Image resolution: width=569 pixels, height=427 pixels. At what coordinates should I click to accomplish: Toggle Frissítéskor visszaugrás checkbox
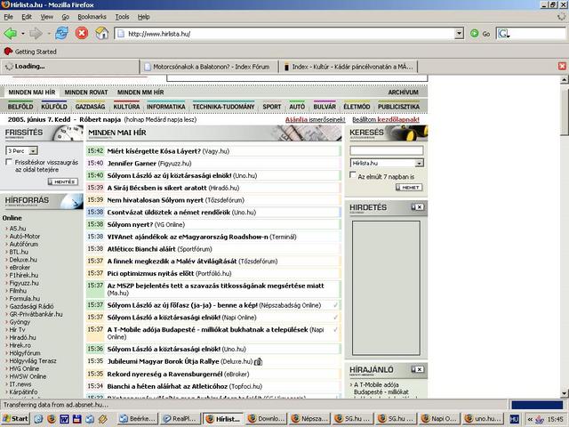click(9, 162)
